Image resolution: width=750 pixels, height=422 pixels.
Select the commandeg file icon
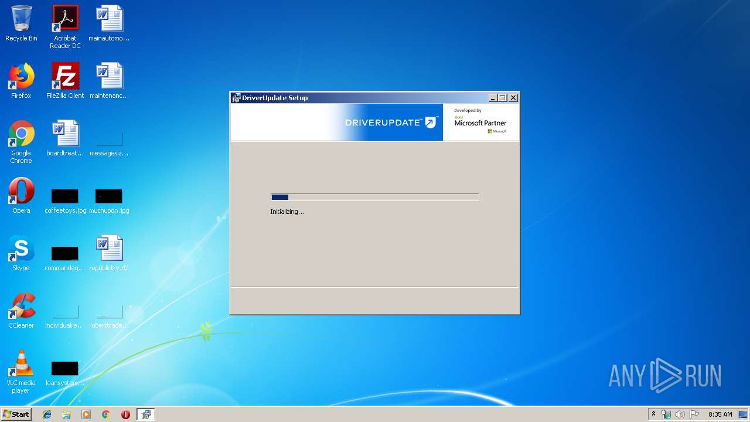tap(65, 258)
